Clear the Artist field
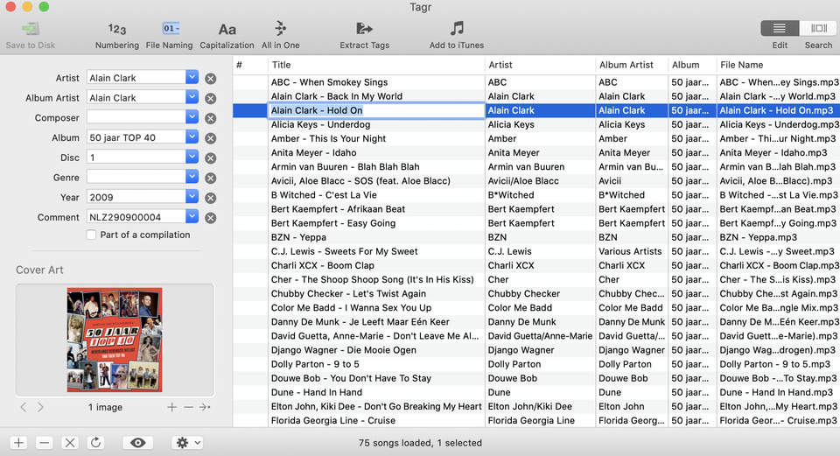Viewport: 840px width, 456px height. point(211,79)
